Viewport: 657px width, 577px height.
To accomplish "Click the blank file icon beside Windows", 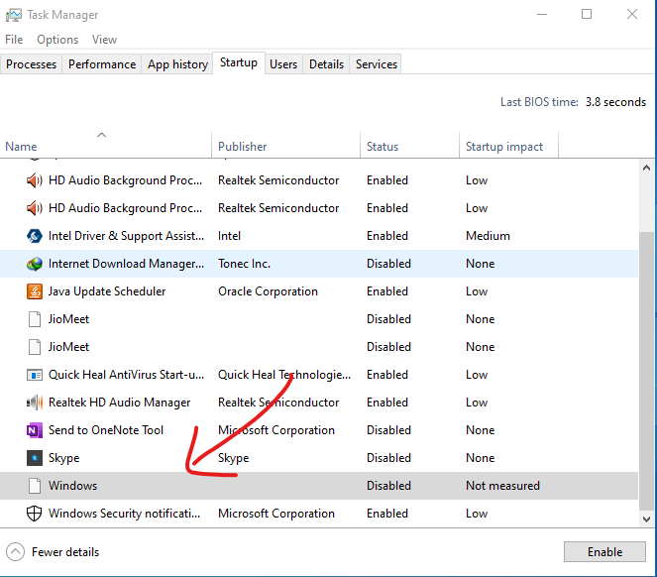I will click(35, 486).
